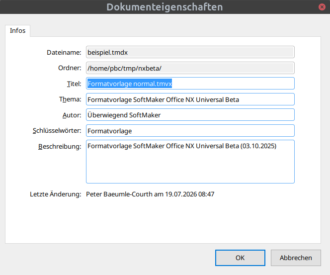Focus the Titel input field
Image resolution: width=330 pixels, height=275 pixels.
(190, 84)
